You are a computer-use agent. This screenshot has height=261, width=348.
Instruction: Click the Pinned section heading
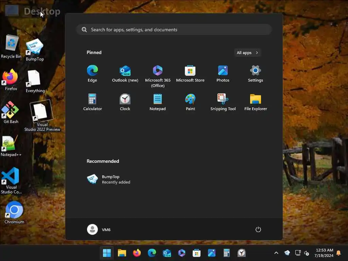tap(94, 52)
